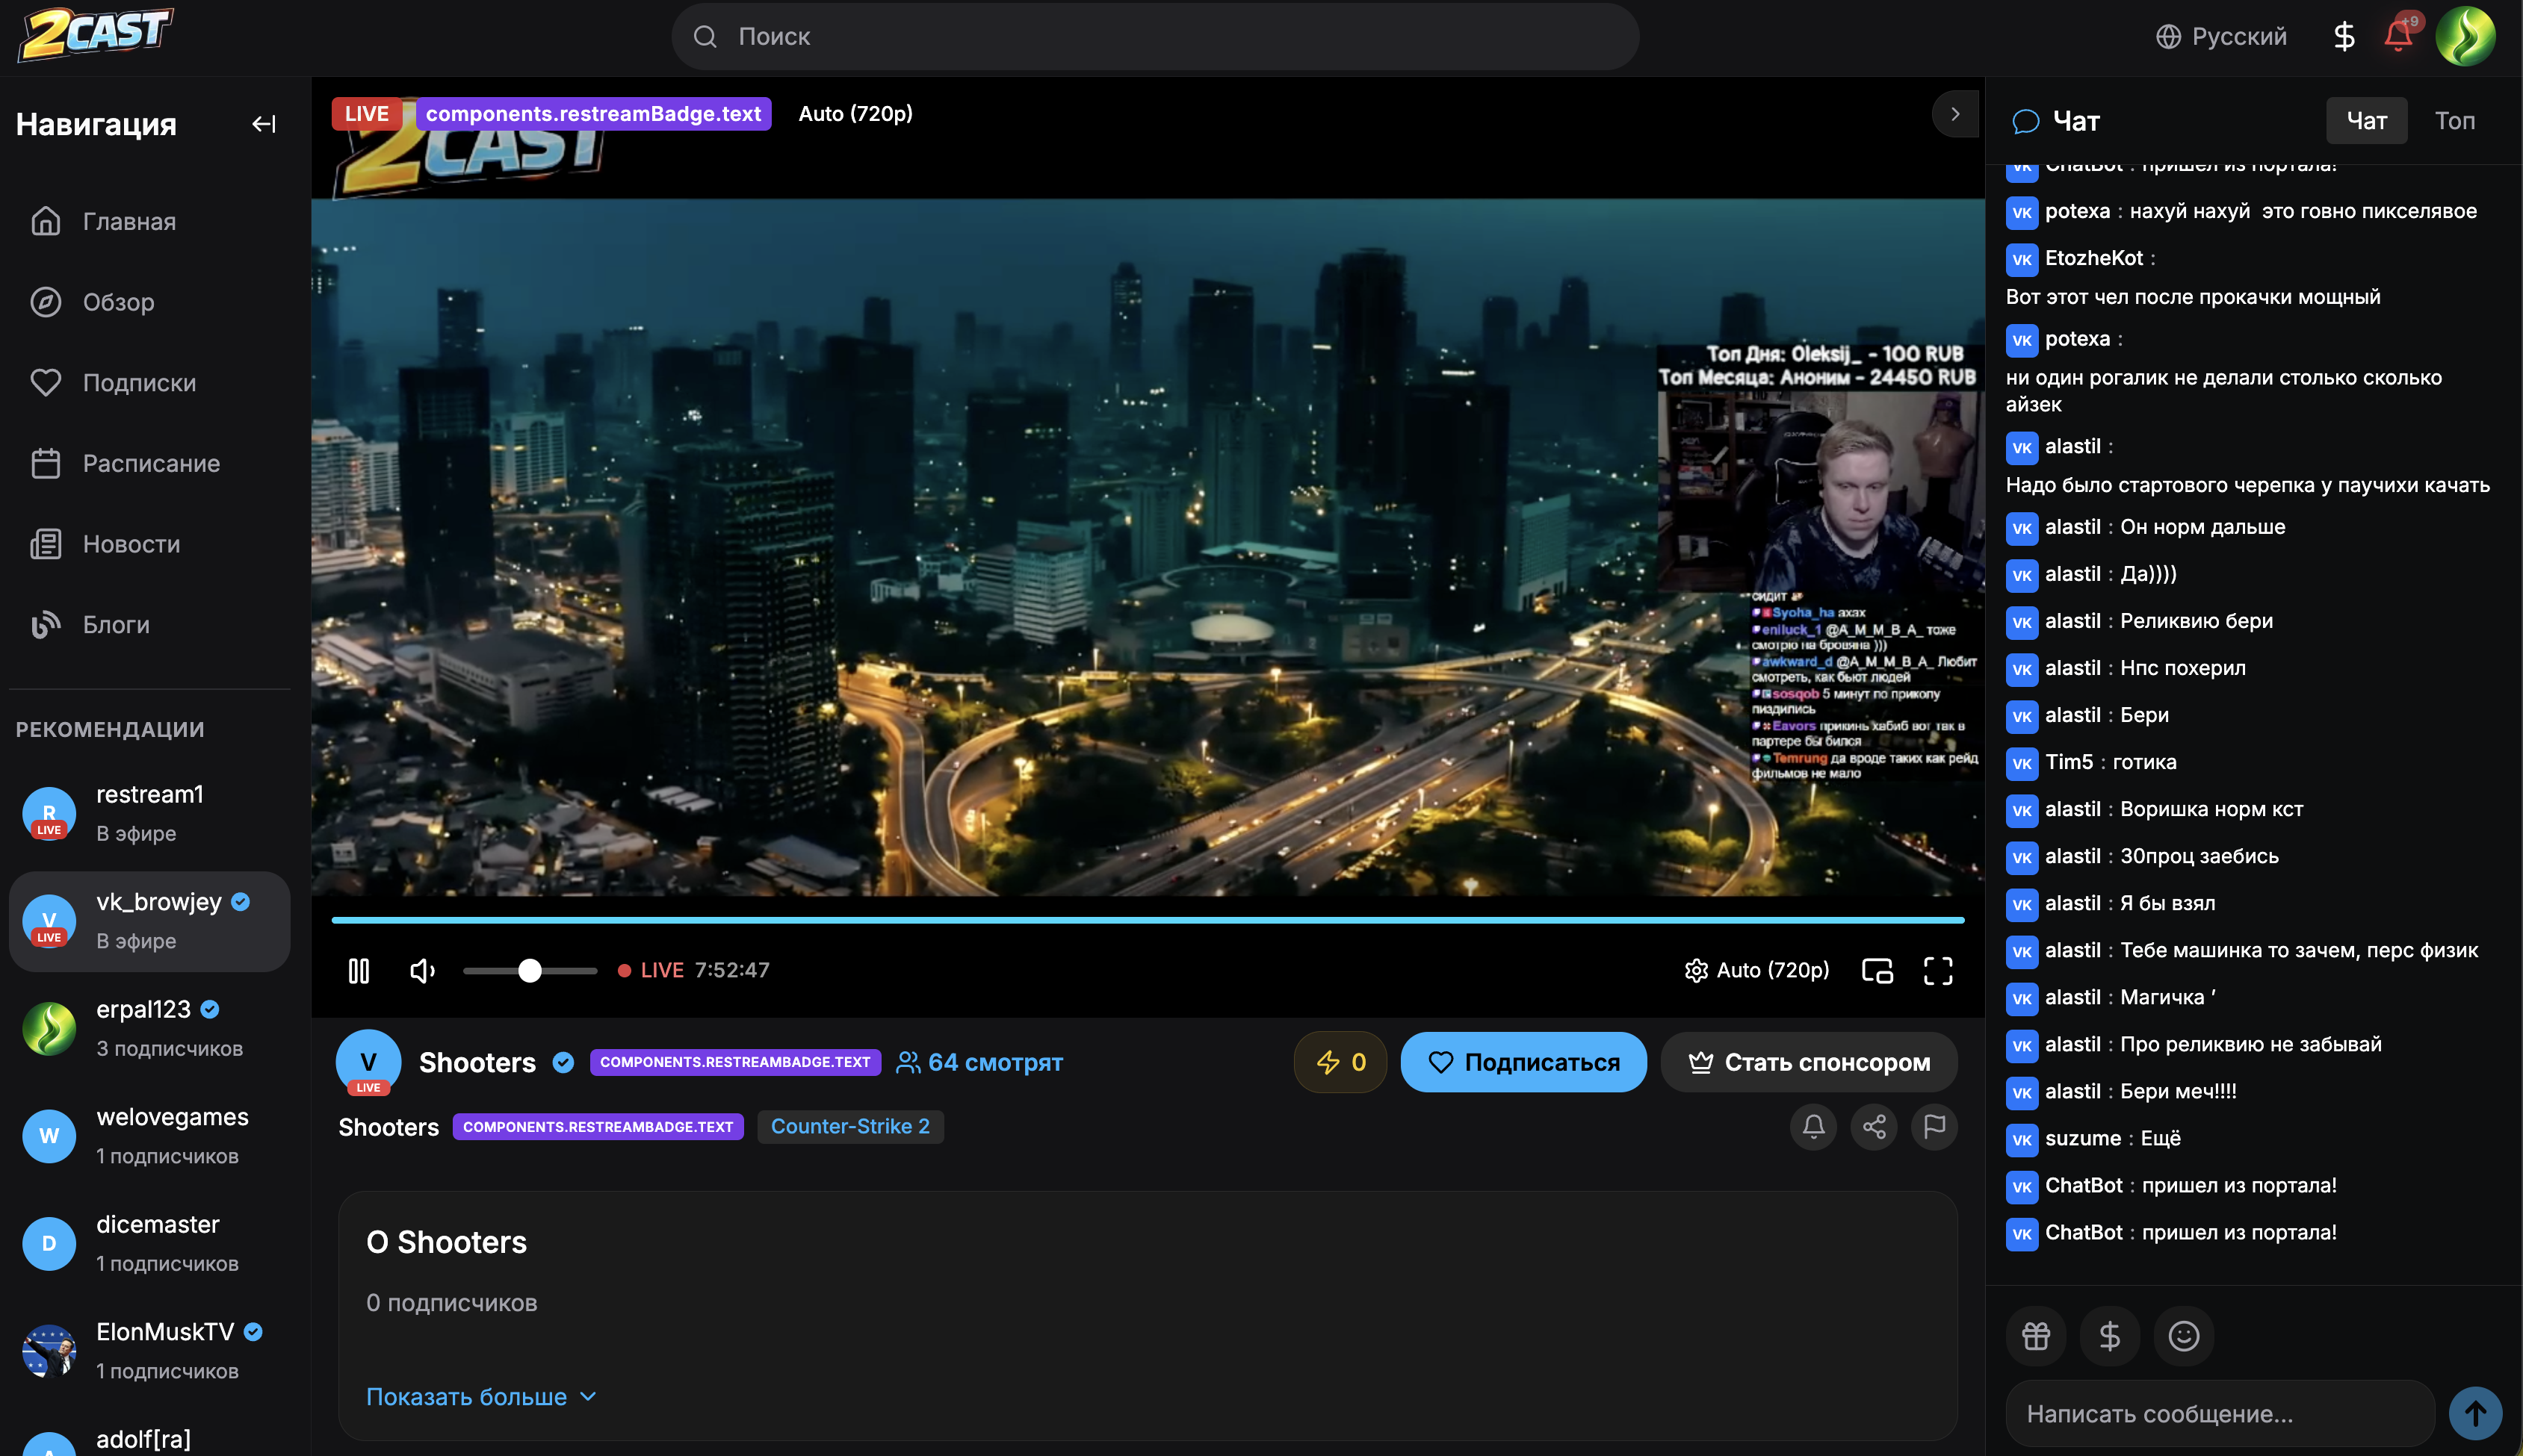2523x1456 pixels.
Task: Collapse the Навигация sidebar arrow
Action: pos(263,124)
